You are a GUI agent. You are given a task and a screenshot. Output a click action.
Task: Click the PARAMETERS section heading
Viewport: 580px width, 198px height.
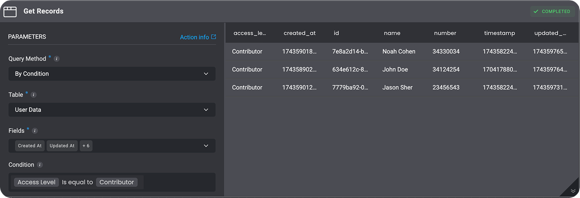(27, 37)
